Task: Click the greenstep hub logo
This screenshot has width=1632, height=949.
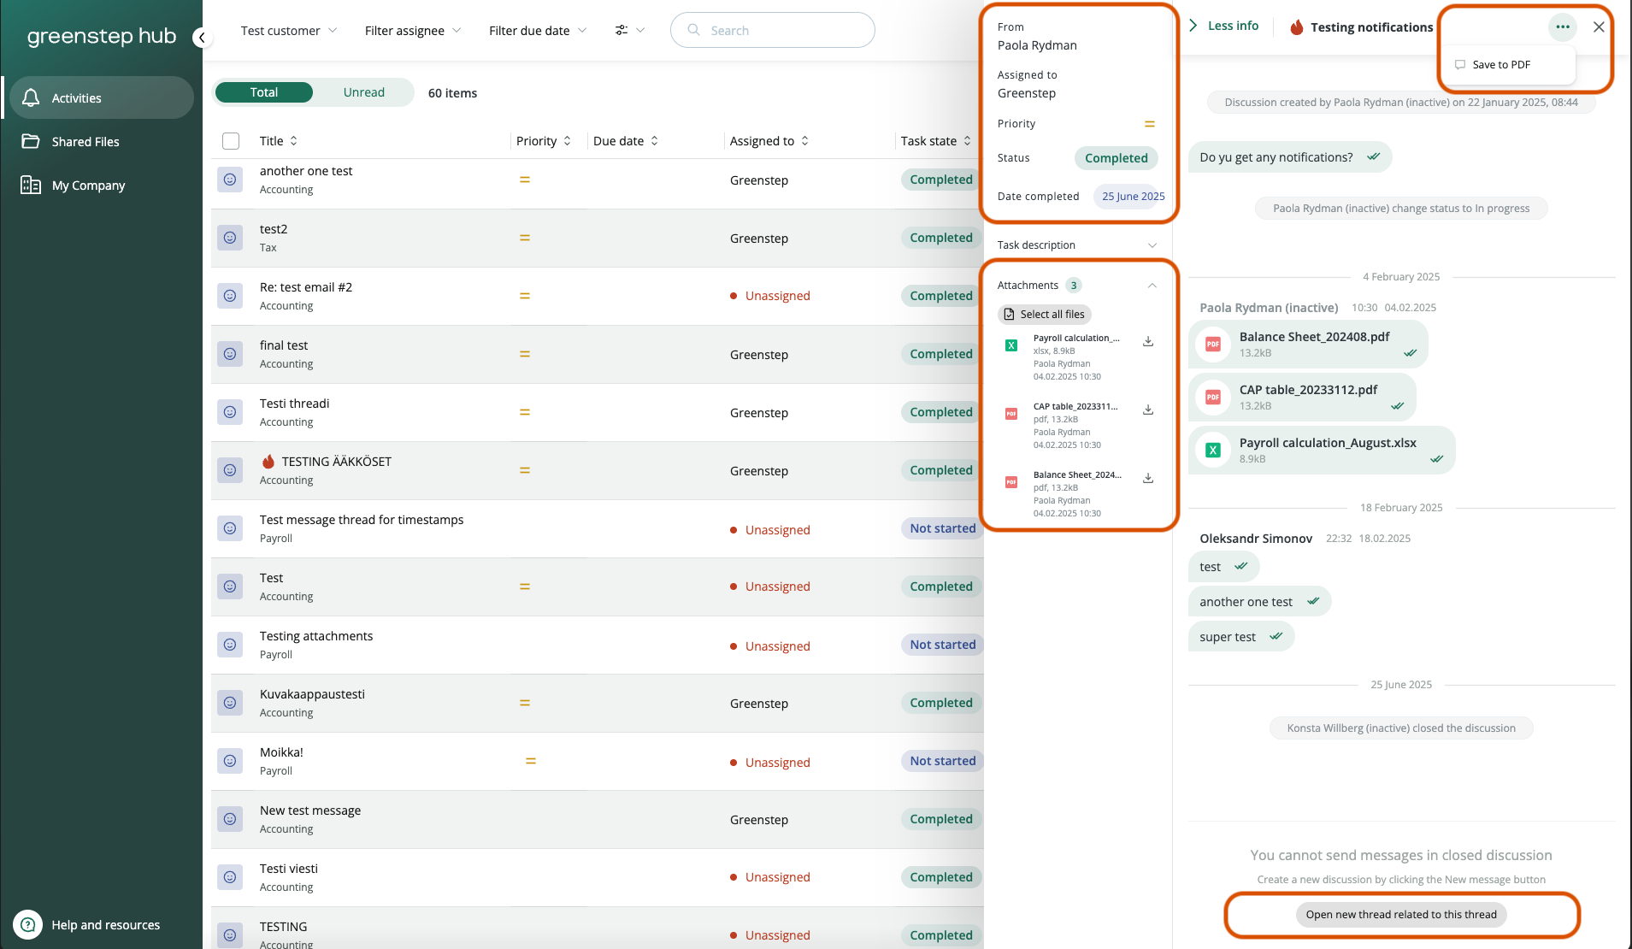Action: click(102, 36)
